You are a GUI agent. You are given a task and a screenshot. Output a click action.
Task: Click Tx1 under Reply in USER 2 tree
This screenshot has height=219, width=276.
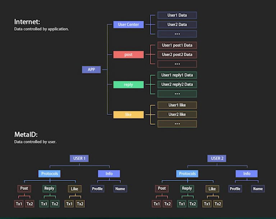click(181, 204)
